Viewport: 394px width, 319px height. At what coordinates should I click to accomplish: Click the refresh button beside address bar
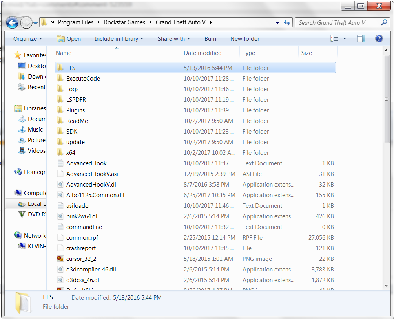287,23
